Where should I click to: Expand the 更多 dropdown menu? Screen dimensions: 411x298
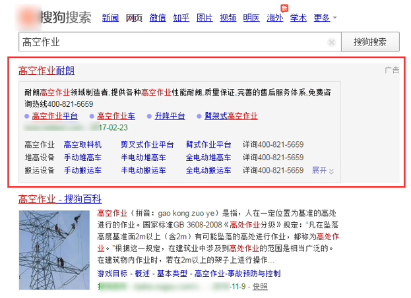(325, 18)
